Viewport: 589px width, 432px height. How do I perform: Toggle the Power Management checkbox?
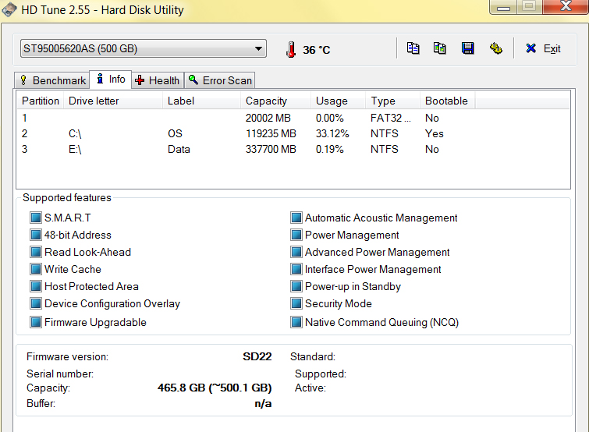pos(296,235)
